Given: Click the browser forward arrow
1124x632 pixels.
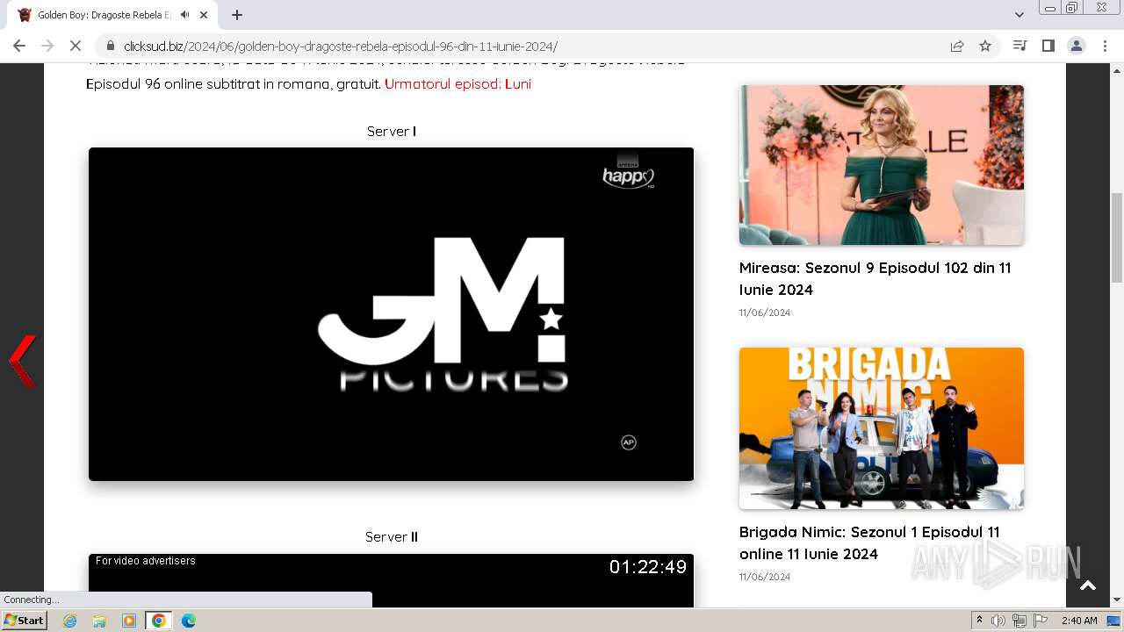Looking at the screenshot, I should pos(47,46).
